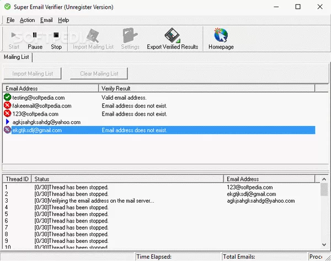
Task: Sort by Verify Result column header
Action: click(x=206, y=88)
